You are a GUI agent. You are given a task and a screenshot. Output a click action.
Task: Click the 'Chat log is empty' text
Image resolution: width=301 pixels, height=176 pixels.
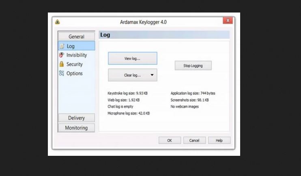(120, 107)
